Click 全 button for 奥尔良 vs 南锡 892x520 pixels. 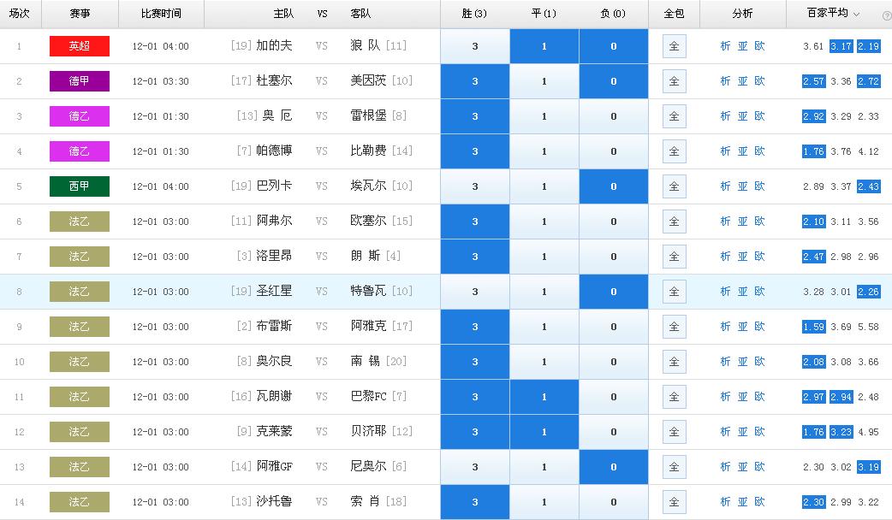tap(674, 362)
